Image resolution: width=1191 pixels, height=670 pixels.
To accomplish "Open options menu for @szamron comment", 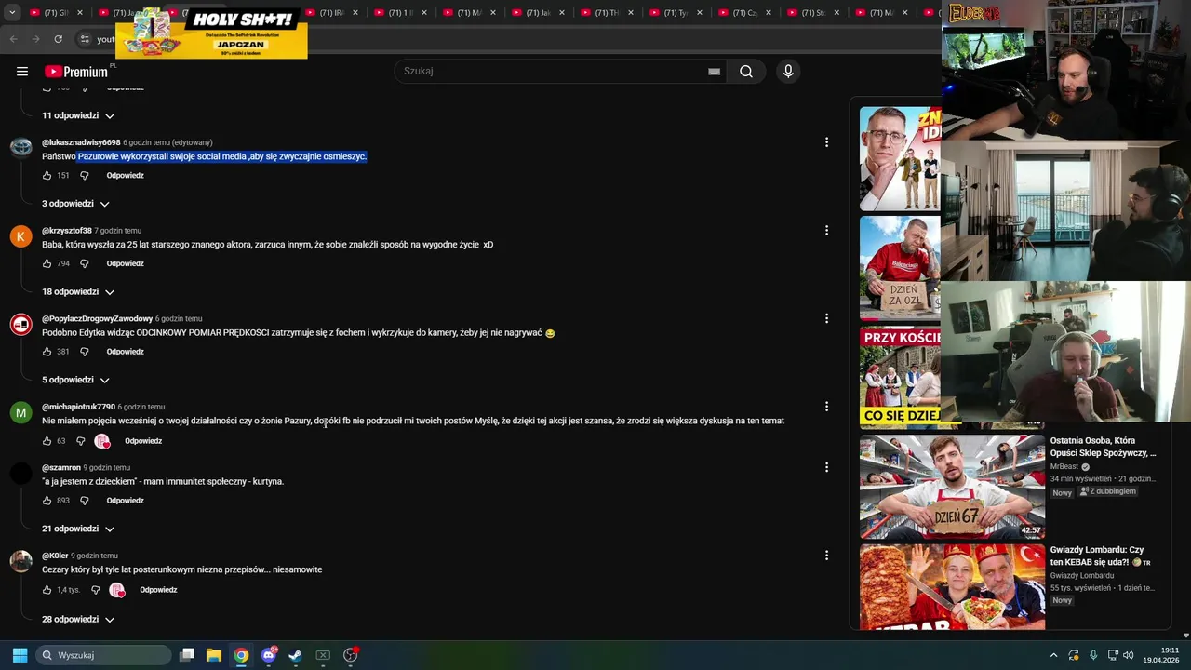I will pos(826,467).
